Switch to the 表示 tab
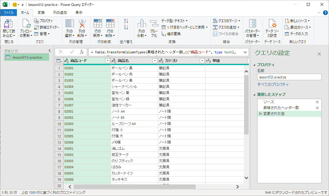Screen dimensions: 329x196 [x=79, y=13]
